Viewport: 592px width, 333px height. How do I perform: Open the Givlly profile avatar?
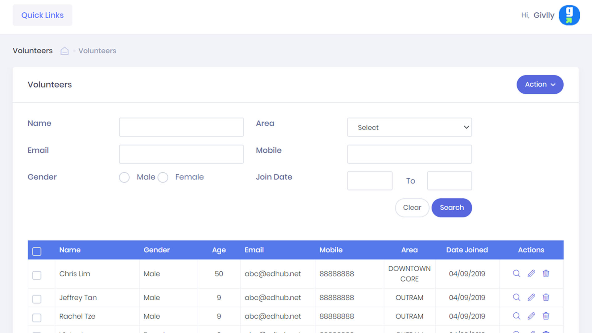point(569,15)
